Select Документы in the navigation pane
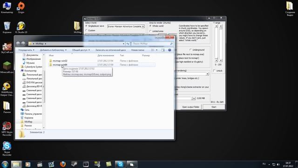This screenshot has height=168, width=298. pyautogui.click(x=32, y=55)
